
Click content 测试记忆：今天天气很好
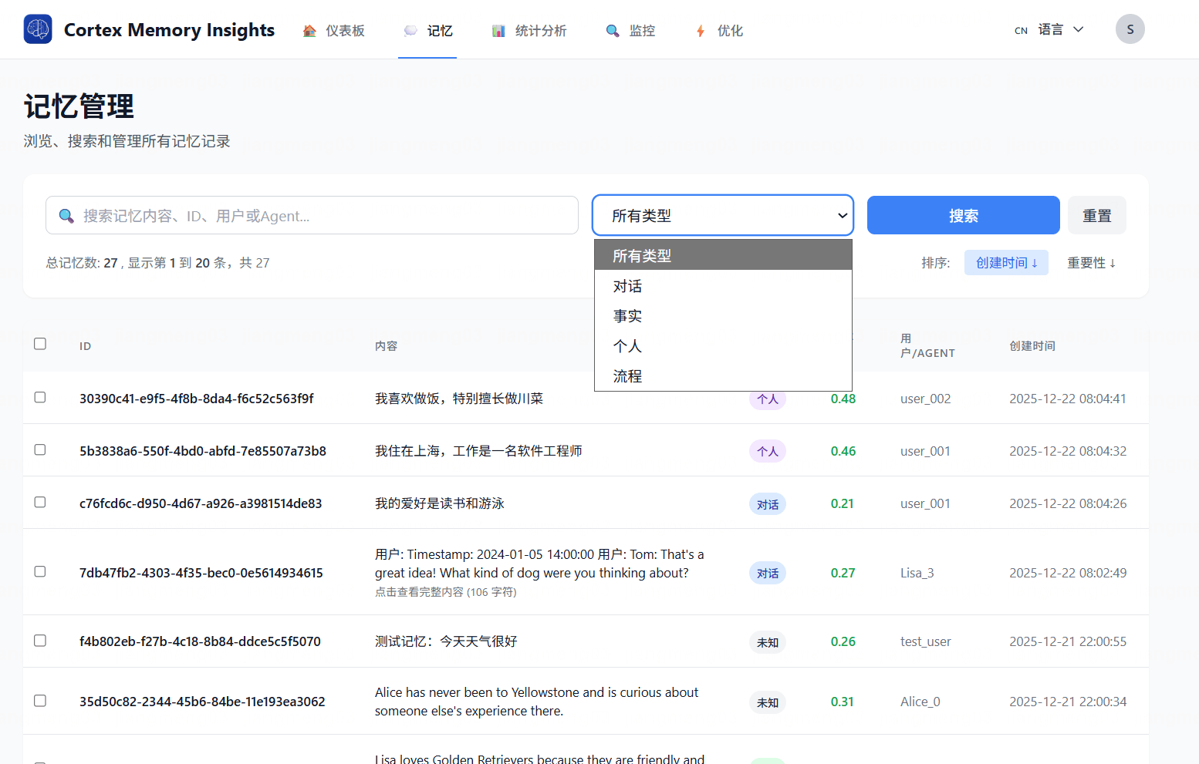[446, 641]
